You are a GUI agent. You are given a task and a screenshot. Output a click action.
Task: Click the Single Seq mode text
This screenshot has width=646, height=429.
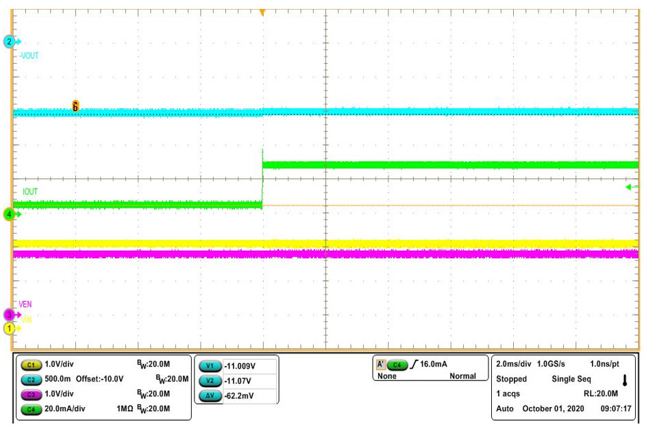point(571,379)
